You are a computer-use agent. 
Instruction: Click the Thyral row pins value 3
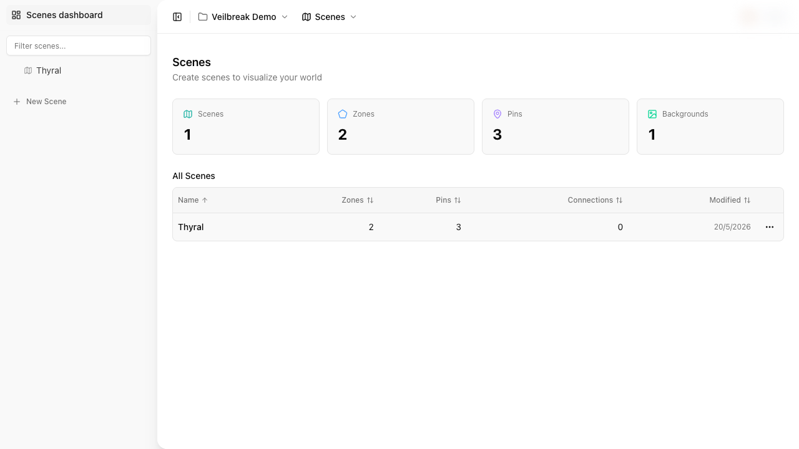459,227
